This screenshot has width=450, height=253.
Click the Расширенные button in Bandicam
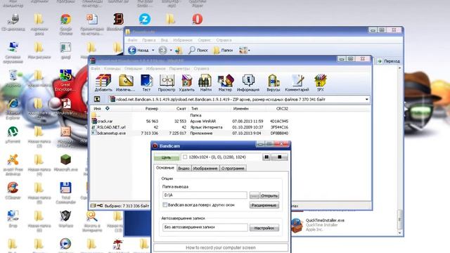pyautogui.click(x=264, y=205)
